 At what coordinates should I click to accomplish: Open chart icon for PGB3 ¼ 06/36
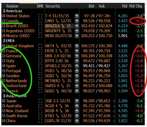(77, 71)
